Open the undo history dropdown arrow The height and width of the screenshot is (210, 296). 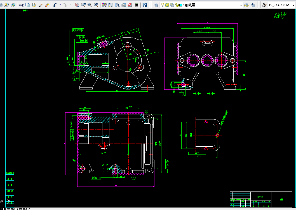(60, 5)
